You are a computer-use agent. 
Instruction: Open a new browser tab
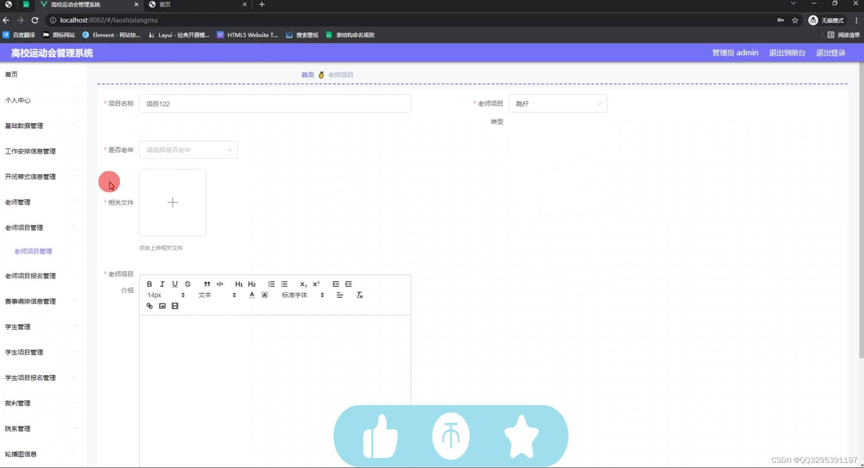[x=262, y=4]
